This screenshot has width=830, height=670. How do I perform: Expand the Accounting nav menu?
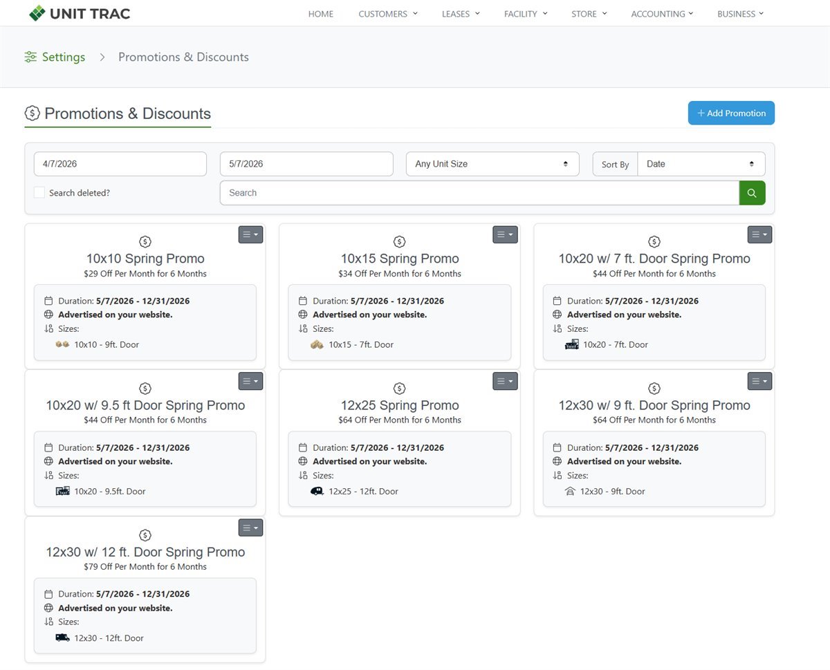[x=662, y=14]
